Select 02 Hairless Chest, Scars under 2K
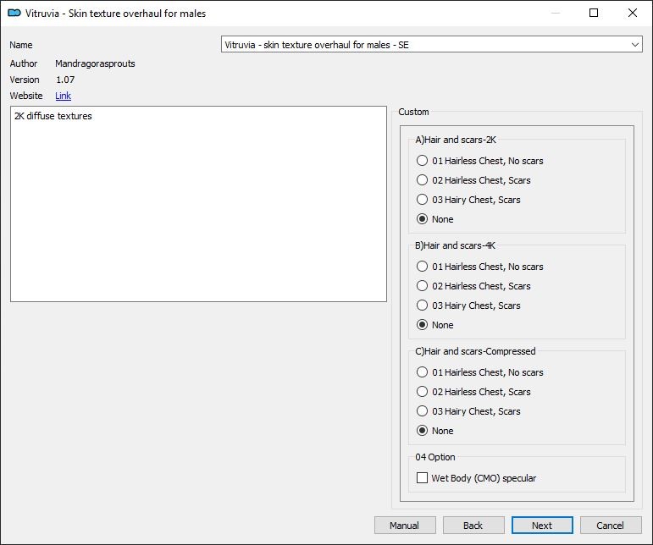Screen dimensions: 653x545 tap(423, 180)
